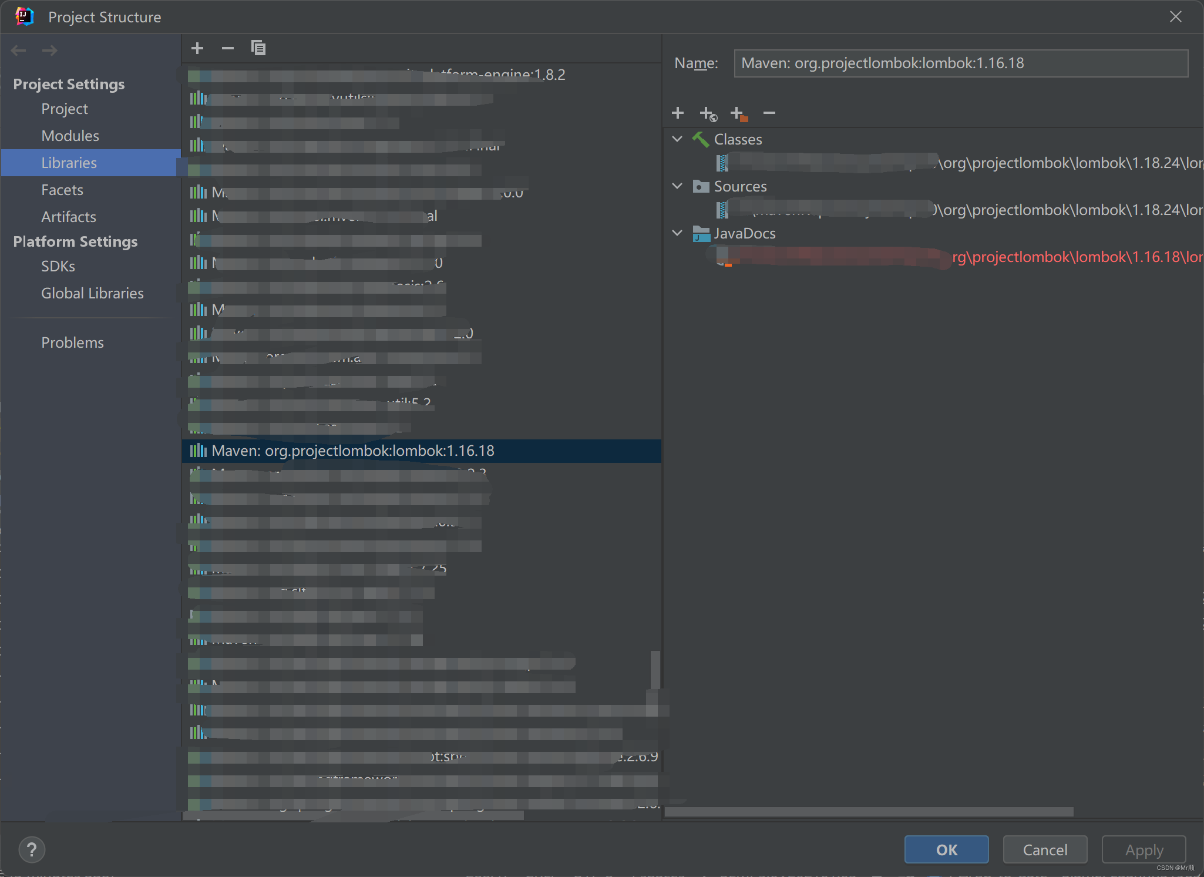Click inside the Name input field

coord(961,63)
